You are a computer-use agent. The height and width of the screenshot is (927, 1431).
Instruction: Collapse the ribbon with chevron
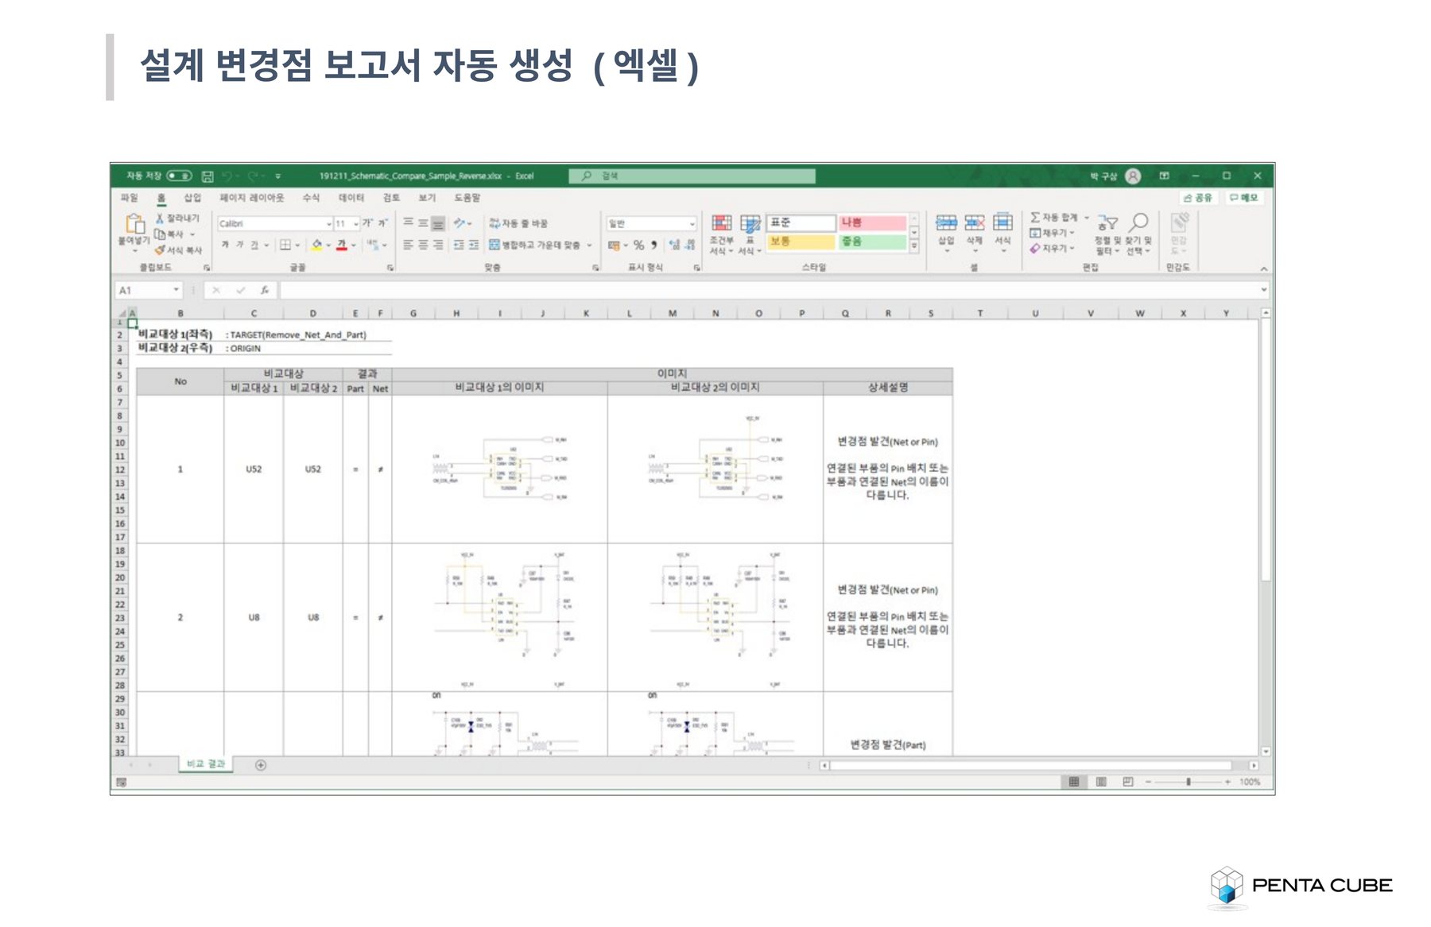1263,268
